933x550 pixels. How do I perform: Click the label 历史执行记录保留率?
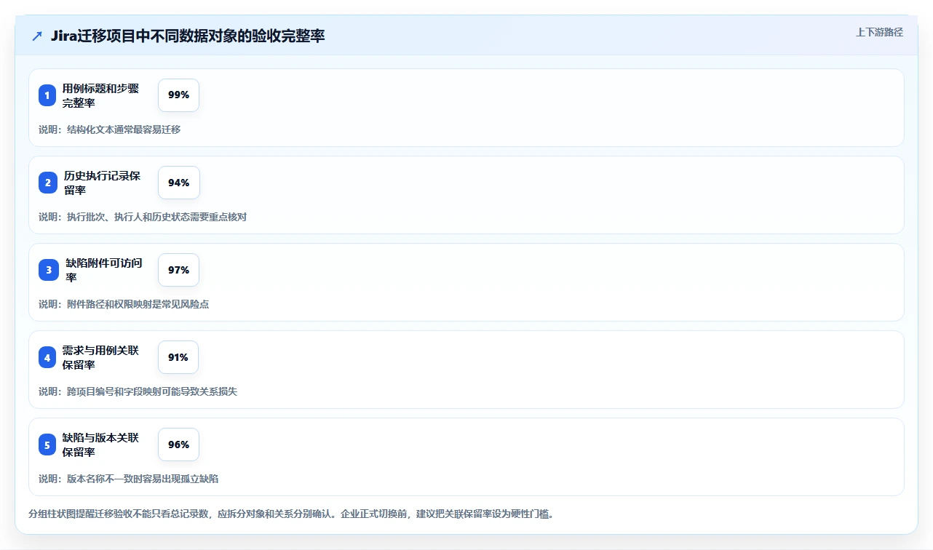click(102, 183)
